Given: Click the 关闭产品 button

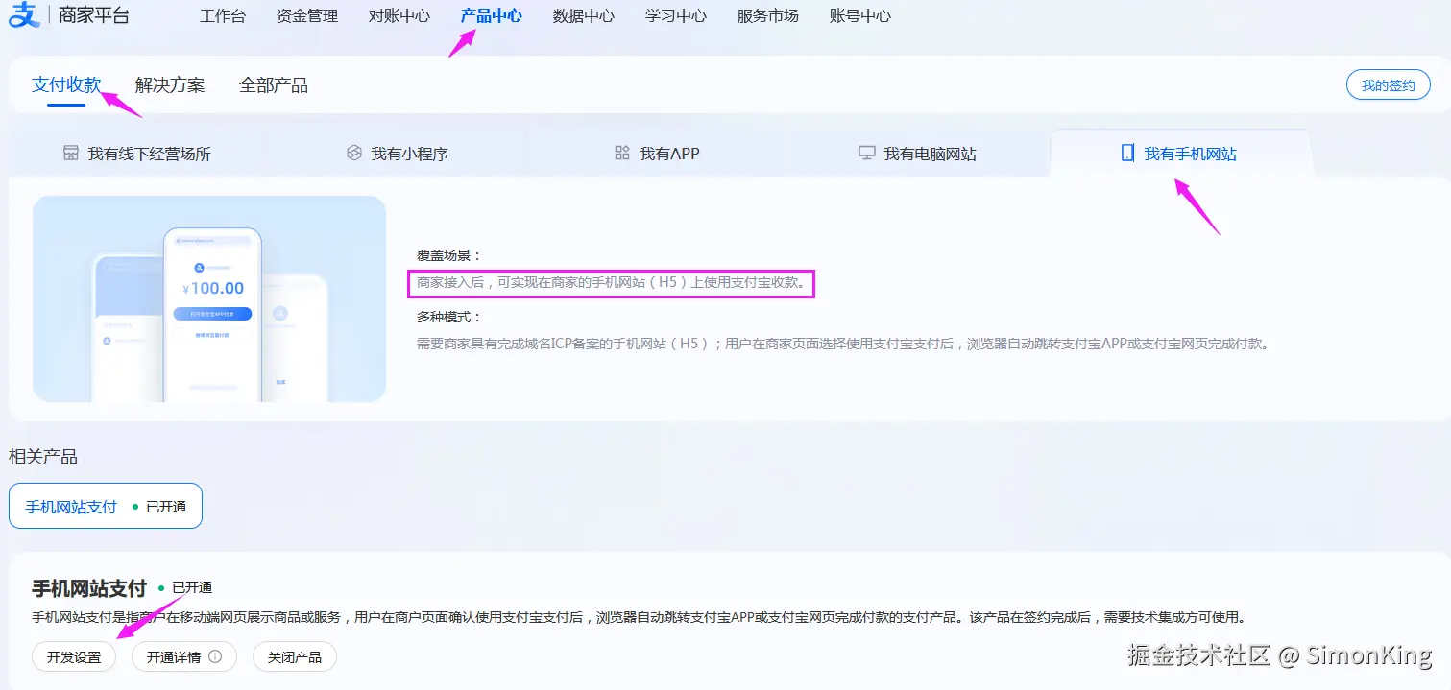Looking at the screenshot, I should (x=295, y=657).
